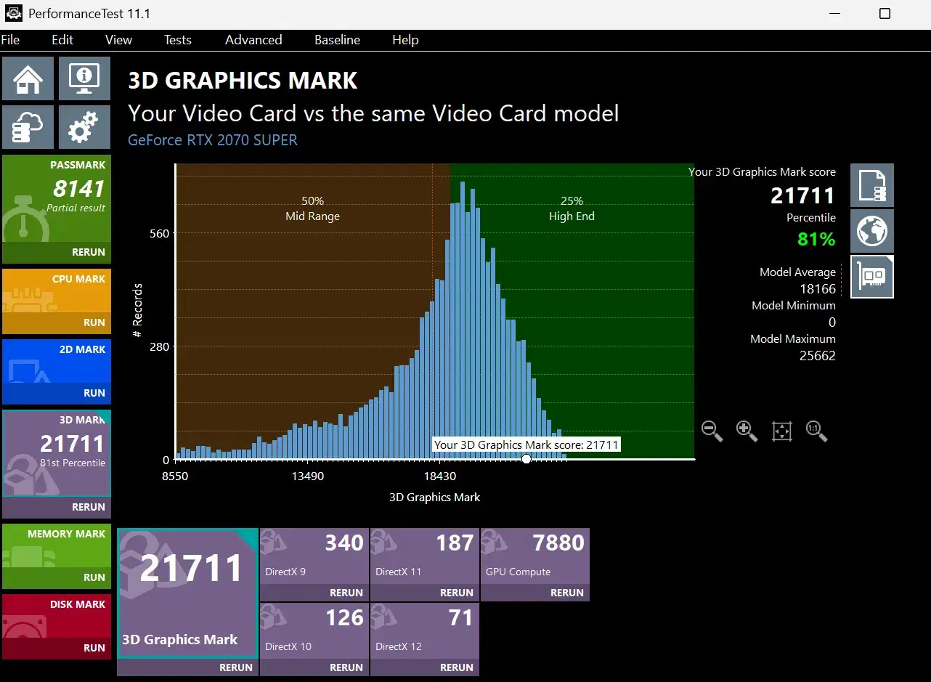Click the '# Records' y-axis title
The width and height of the screenshot is (931, 682).
point(137,311)
